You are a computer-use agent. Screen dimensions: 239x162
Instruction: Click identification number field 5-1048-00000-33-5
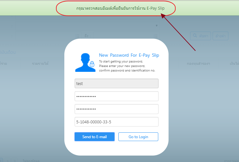(116, 122)
